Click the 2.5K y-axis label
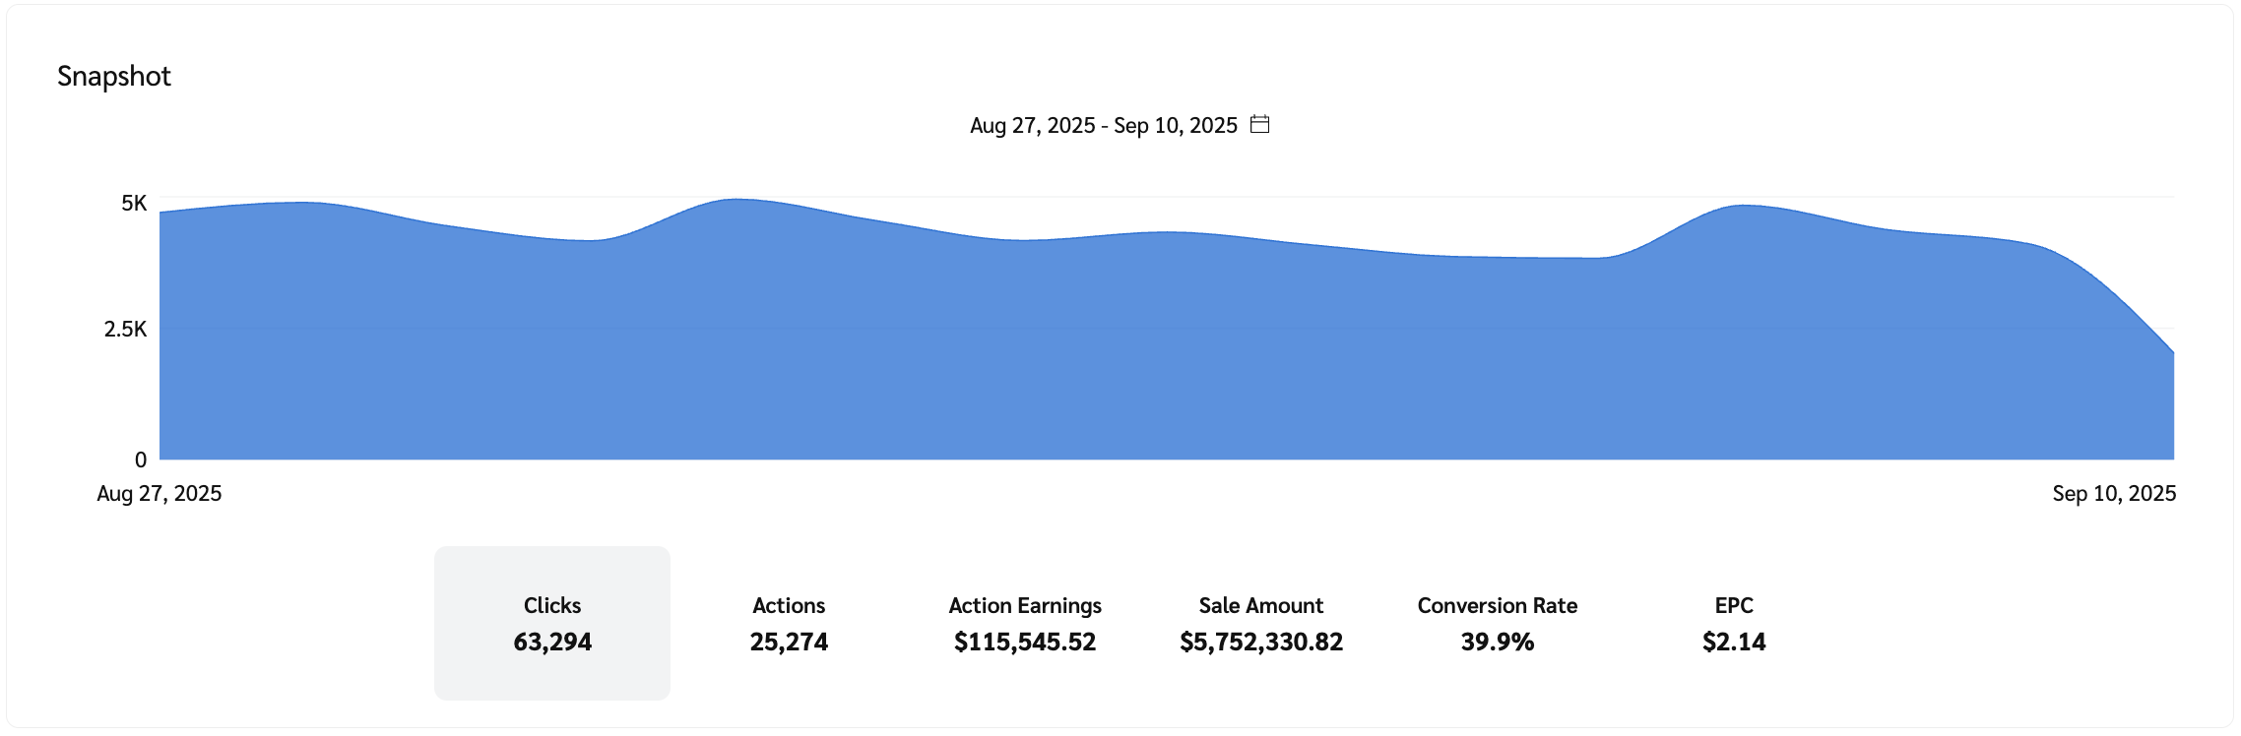This screenshot has height=736, width=2241. 125,329
